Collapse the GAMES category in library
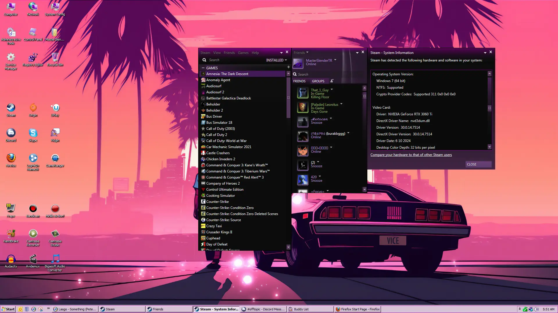The width and height of the screenshot is (558, 313). pyautogui.click(x=203, y=68)
